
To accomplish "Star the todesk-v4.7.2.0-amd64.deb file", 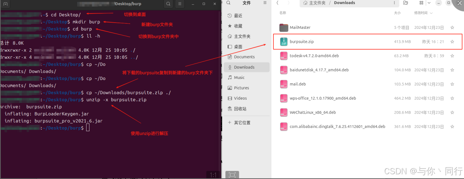I will [x=452, y=56].
